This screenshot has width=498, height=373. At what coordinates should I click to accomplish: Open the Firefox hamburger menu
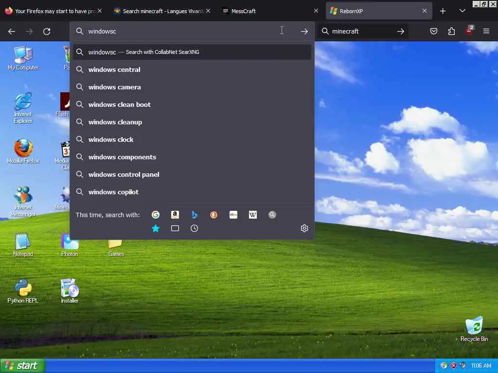[486, 31]
